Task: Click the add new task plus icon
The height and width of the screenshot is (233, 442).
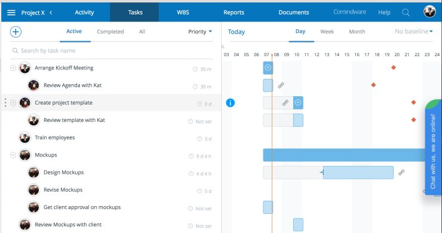Action: coord(16,32)
